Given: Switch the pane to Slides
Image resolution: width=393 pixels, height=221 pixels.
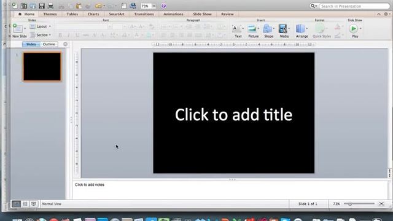Looking at the screenshot, I should pyautogui.click(x=31, y=44).
